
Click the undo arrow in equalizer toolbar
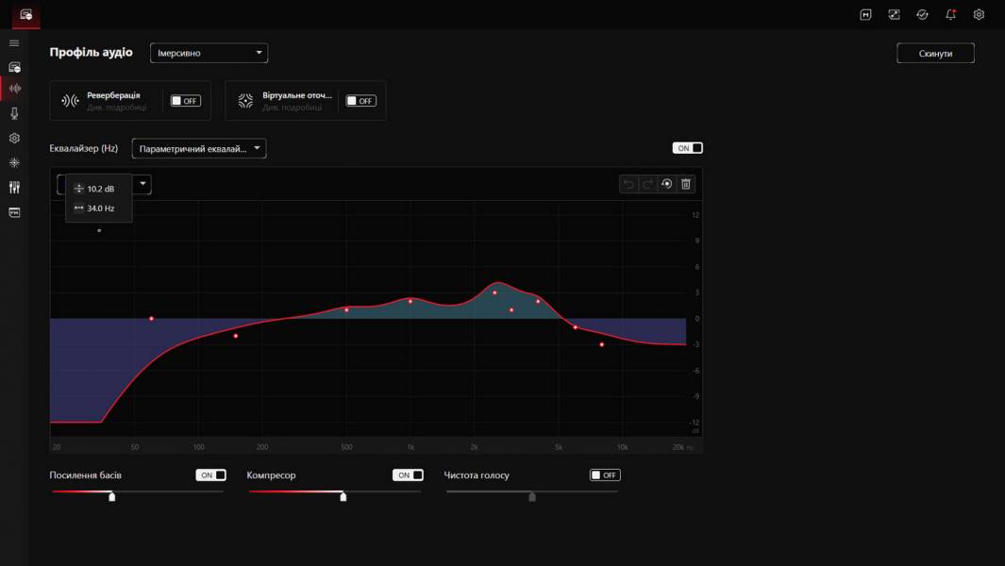coord(628,185)
